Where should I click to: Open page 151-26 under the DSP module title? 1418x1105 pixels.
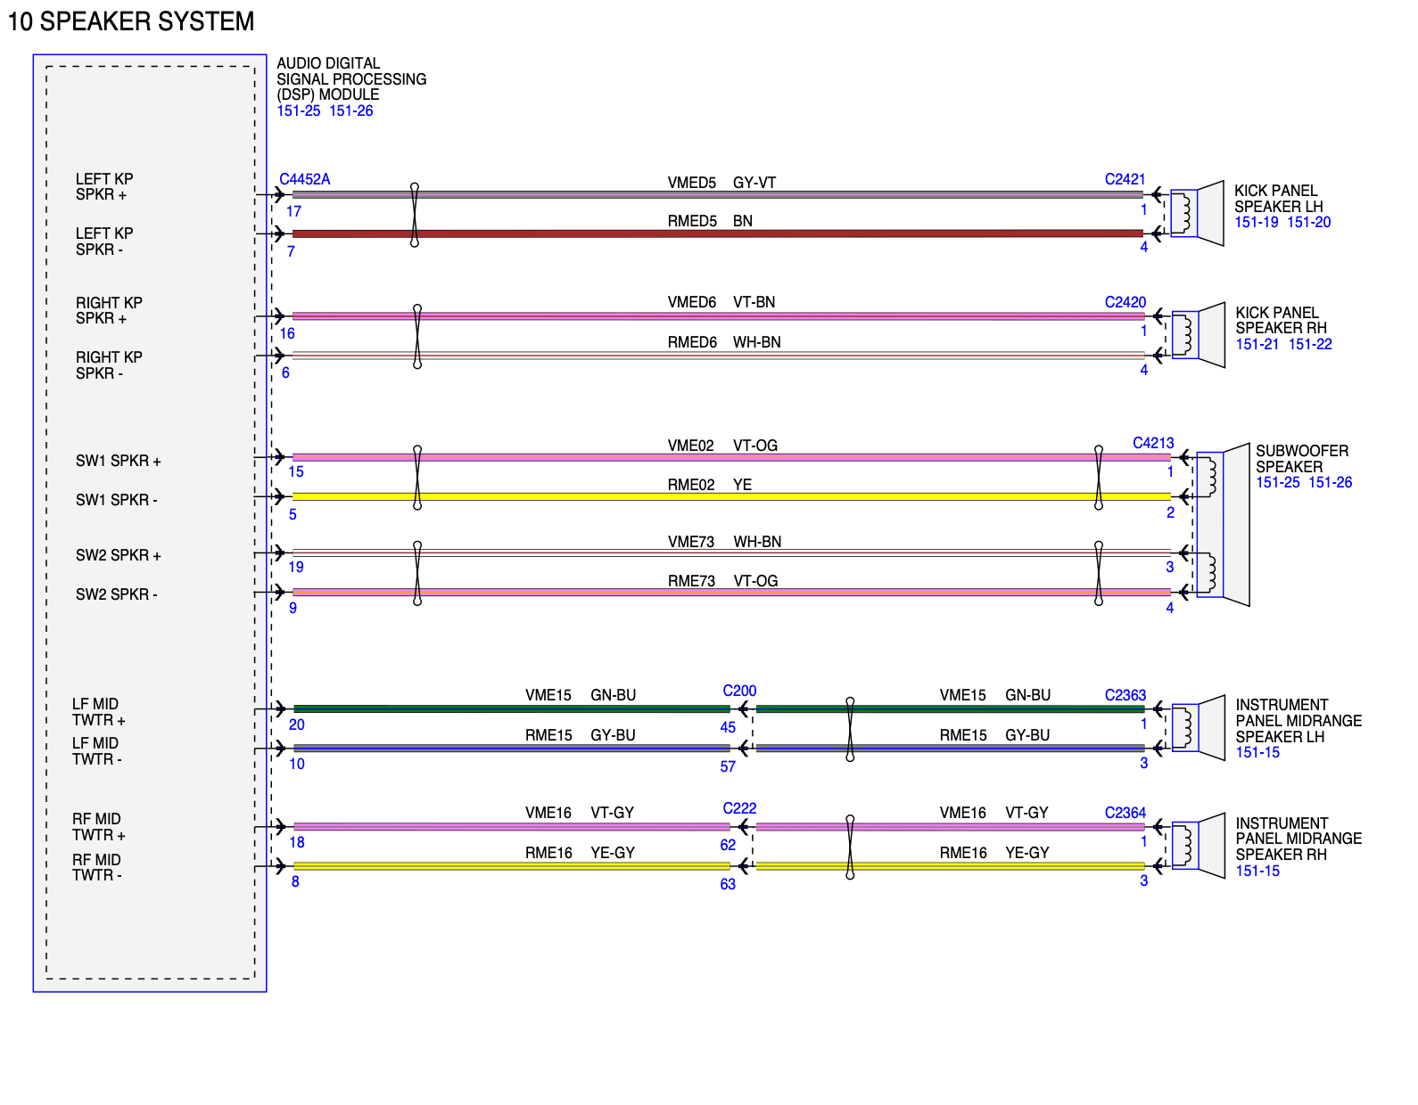351,111
